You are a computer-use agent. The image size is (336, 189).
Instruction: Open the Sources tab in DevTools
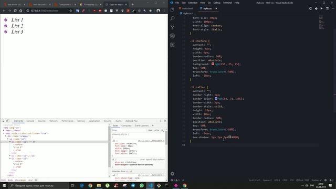(x=42, y=121)
